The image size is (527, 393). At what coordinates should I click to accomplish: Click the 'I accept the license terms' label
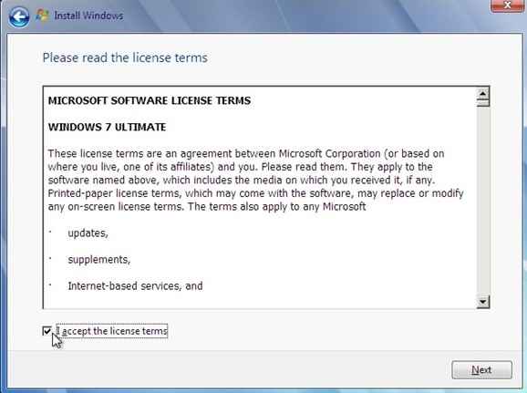tap(111, 331)
